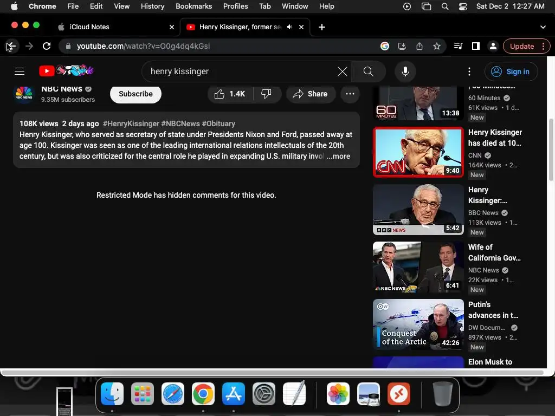Go back using the browser back arrow

click(11, 46)
